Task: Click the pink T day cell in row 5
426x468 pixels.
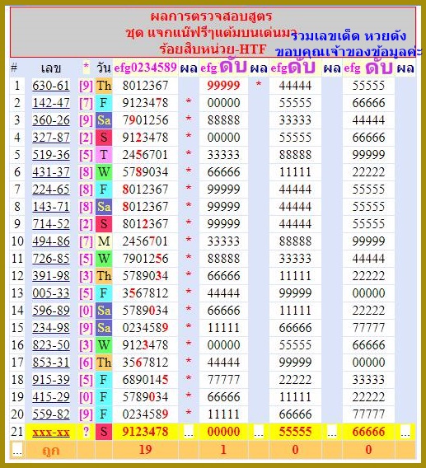Action: tap(104, 155)
